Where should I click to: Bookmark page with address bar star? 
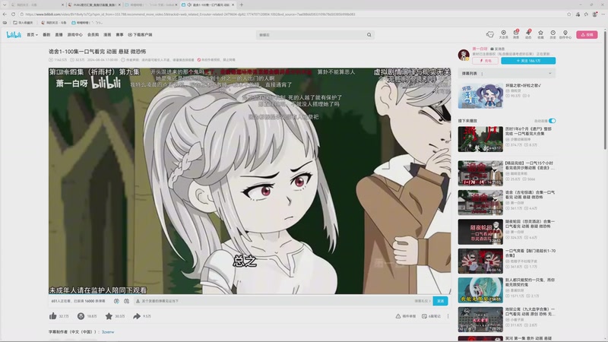click(x=568, y=14)
